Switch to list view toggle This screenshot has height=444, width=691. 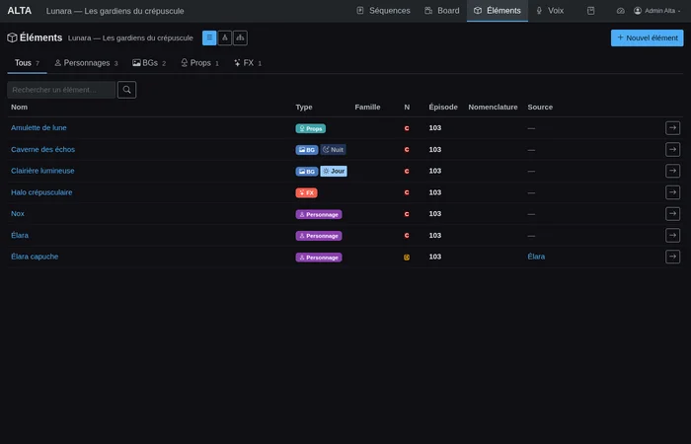[209, 37]
